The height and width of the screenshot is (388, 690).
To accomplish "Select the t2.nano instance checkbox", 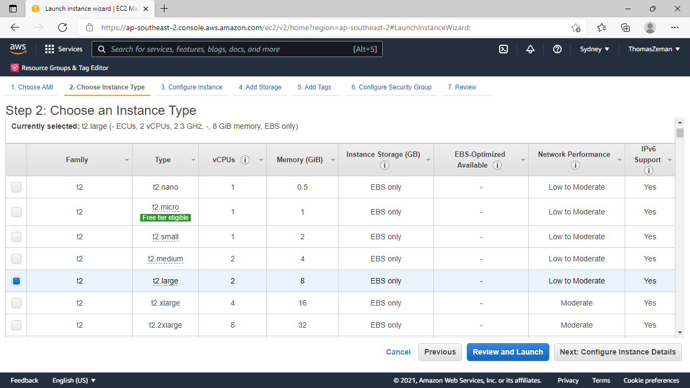I will point(16,187).
